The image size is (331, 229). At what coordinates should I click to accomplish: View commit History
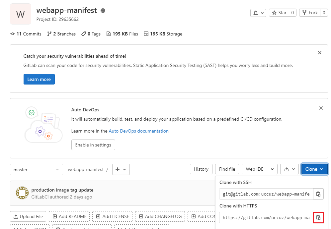pos(201,169)
